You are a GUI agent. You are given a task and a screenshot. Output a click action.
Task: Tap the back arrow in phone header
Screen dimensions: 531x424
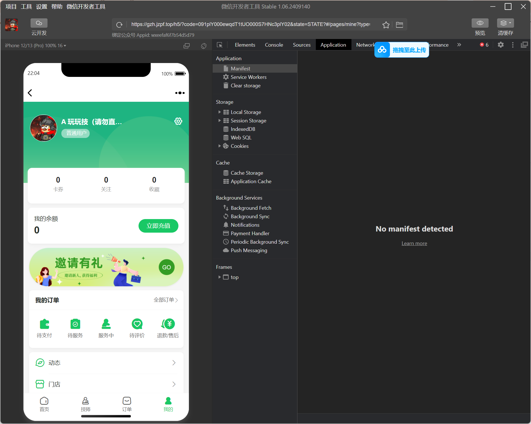[30, 93]
